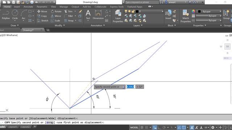Click the keyword search field

[x=142, y=2]
